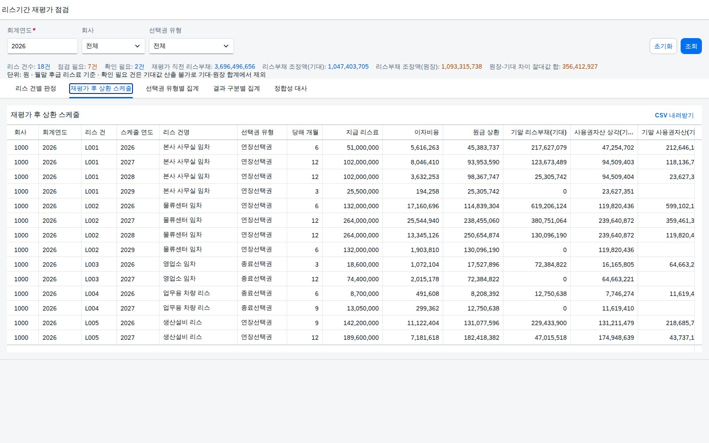The width and height of the screenshot is (709, 443).
Task: Click the absolute difference value 356,412,927
Action: [x=580, y=67]
